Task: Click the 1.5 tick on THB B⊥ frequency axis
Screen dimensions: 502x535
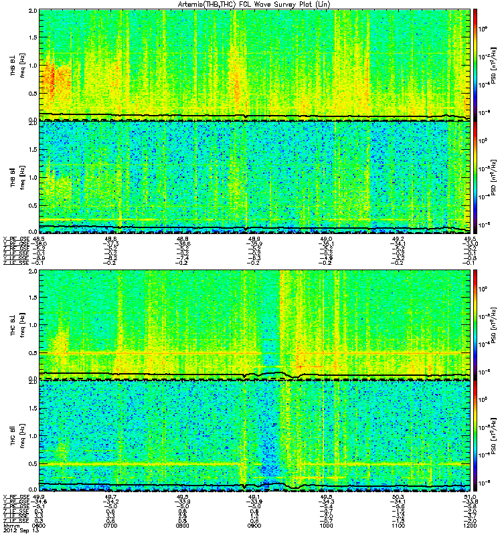Action: point(33,37)
